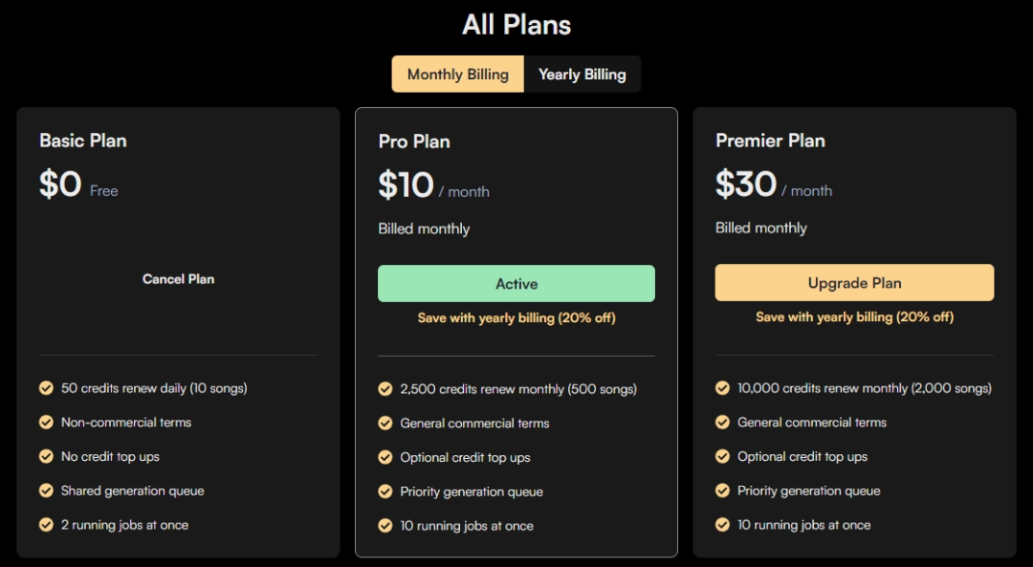Click Pro Plan's Optional credit top ups checkmark

pos(385,457)
